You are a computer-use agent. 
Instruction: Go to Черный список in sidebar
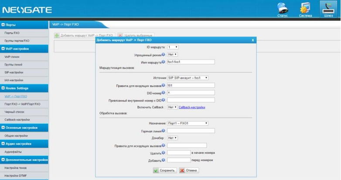click(x=14, y=112)
